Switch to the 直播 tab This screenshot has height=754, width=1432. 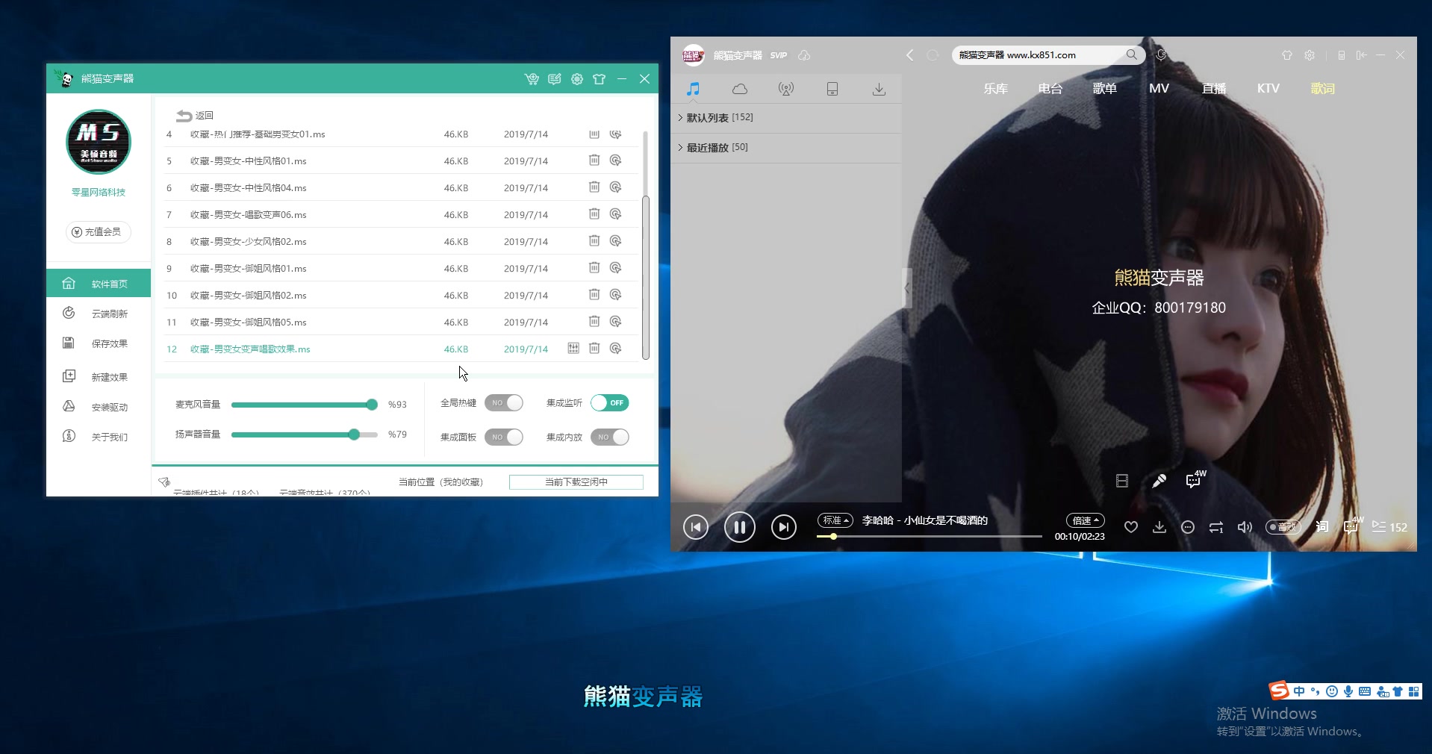point(1213,89)
